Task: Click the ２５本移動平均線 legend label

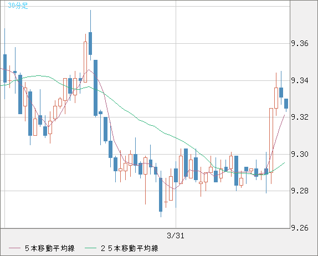Action: coord(130,248)
